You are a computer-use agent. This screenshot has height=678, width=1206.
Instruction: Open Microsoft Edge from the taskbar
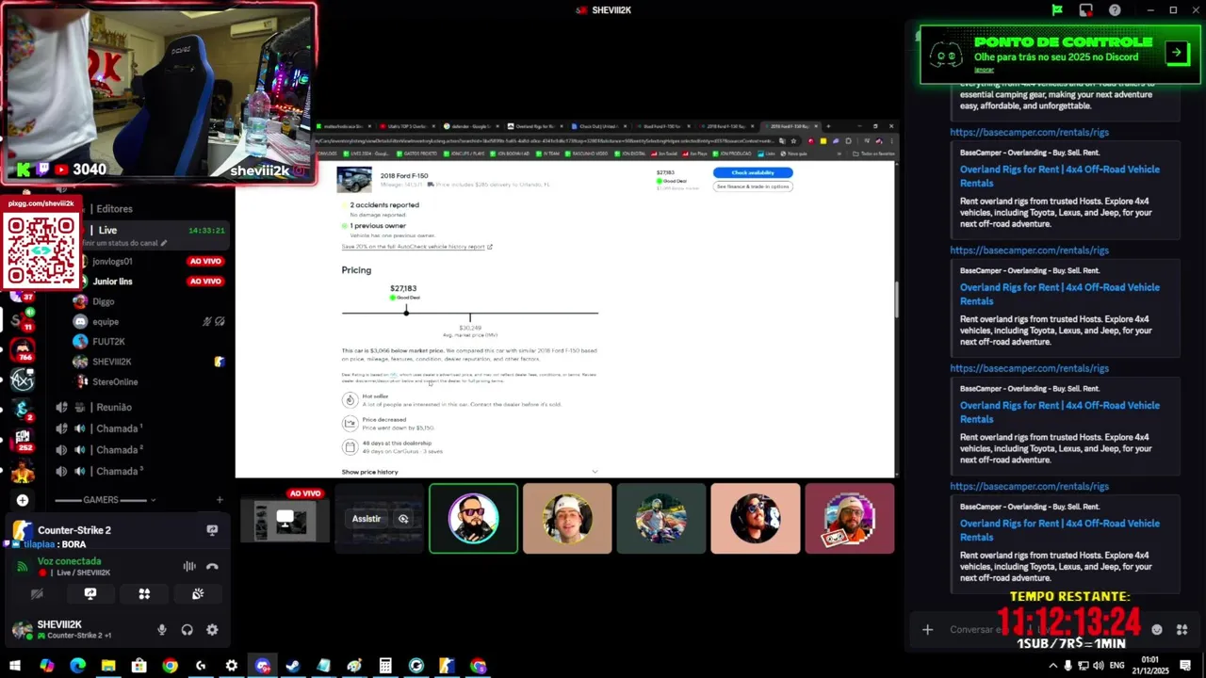pyautogui.click(x=77, y=666)
